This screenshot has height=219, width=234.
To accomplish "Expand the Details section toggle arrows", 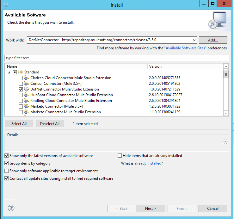I will point(225,142).
